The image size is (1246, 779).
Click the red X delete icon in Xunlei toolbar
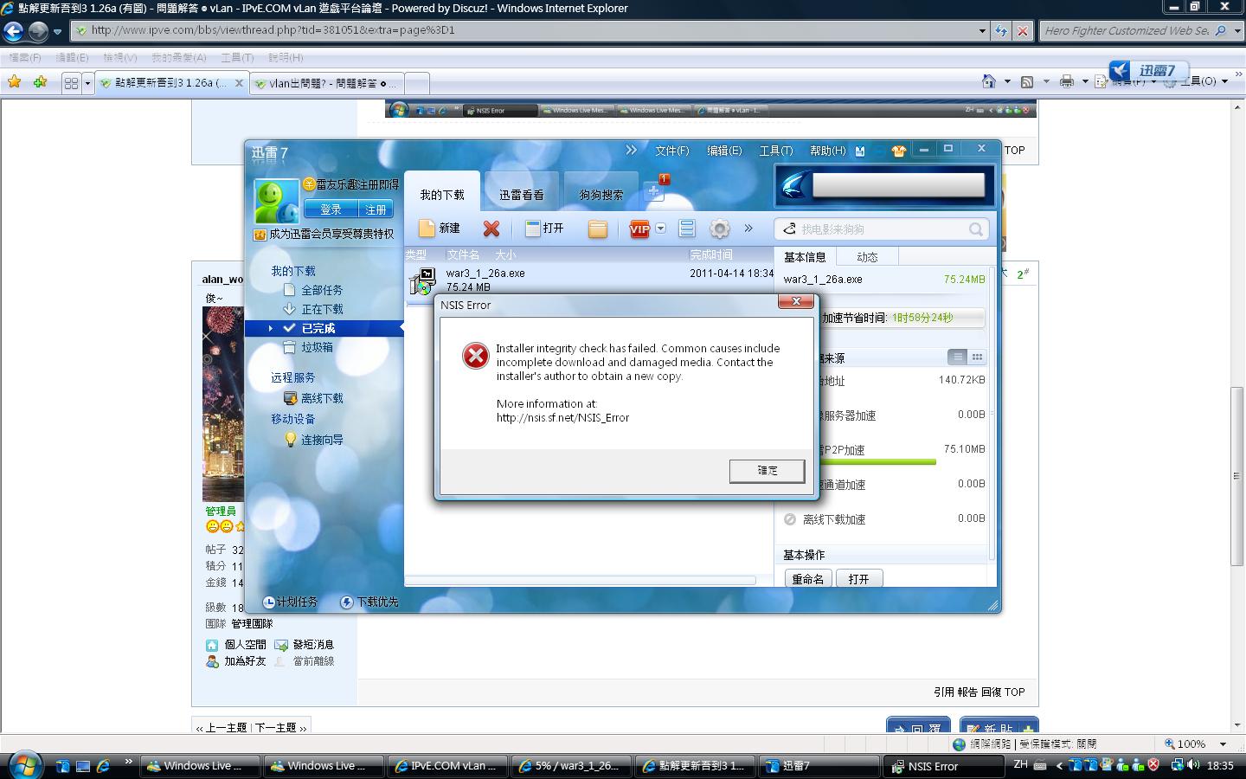pos(491,229)
